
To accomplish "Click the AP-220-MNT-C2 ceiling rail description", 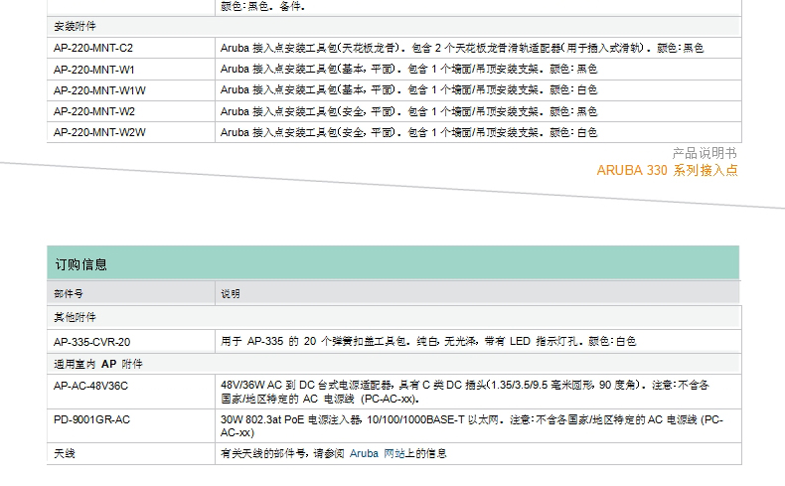I will click(462, 48).
